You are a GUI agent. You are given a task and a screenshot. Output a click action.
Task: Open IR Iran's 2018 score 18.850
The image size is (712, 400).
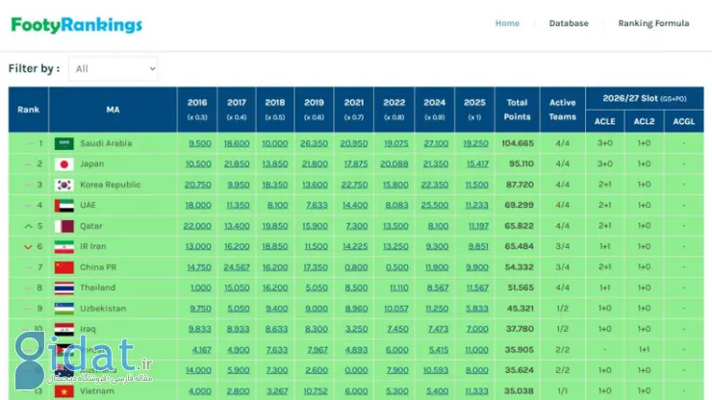pyautogui.click(x=275, y=246)
